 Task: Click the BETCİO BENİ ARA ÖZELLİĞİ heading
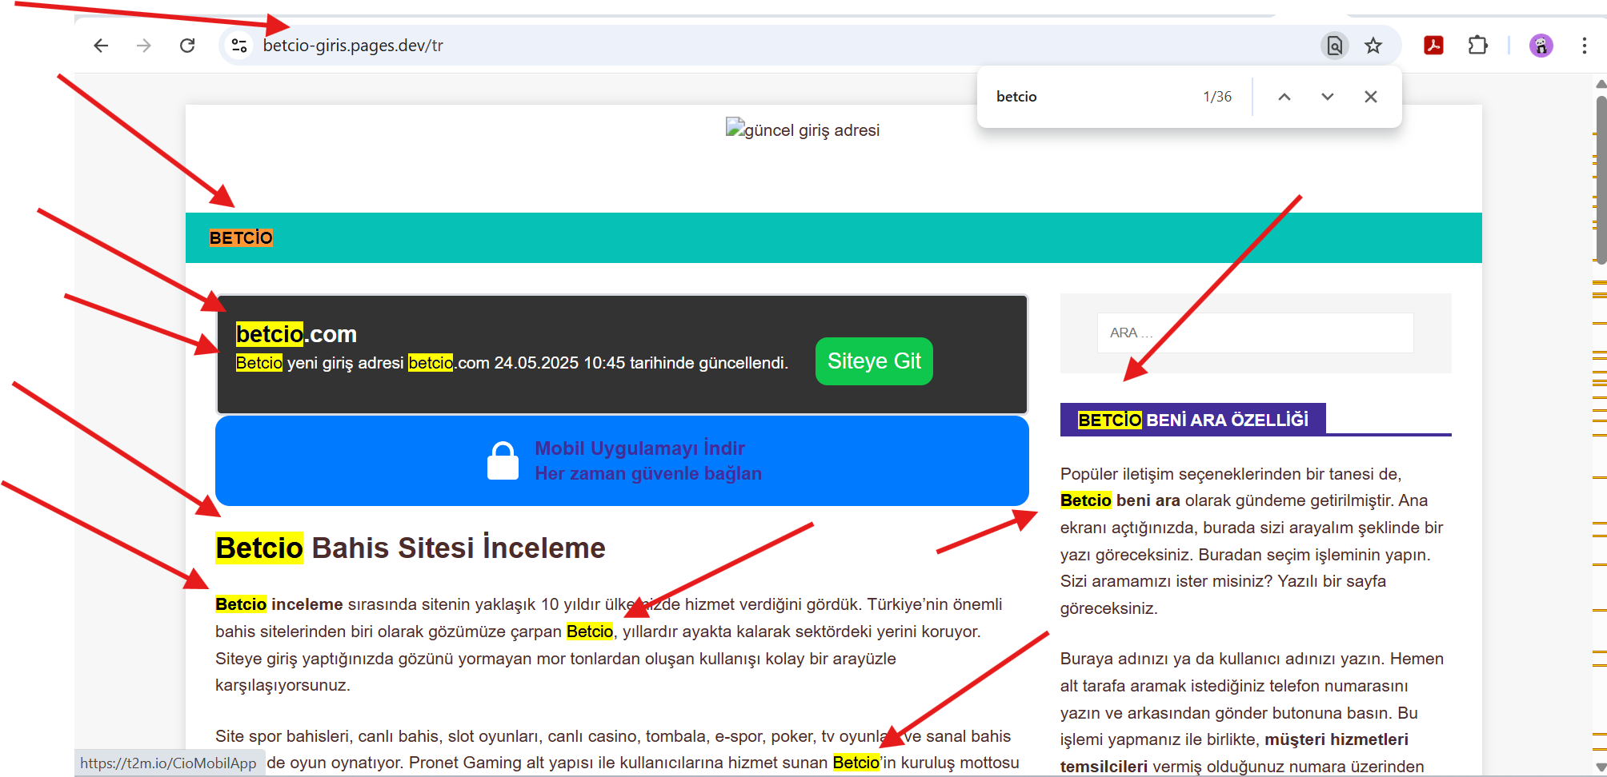click(1192, 420)
